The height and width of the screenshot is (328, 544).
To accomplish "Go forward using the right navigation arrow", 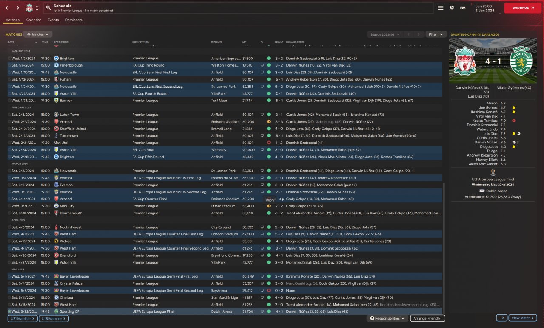I will coord(18,8).
